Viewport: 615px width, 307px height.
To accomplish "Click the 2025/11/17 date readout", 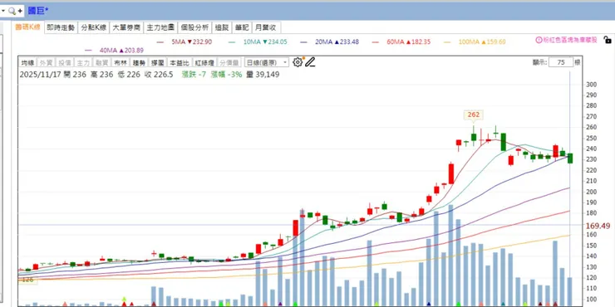I will coord(41,75).
